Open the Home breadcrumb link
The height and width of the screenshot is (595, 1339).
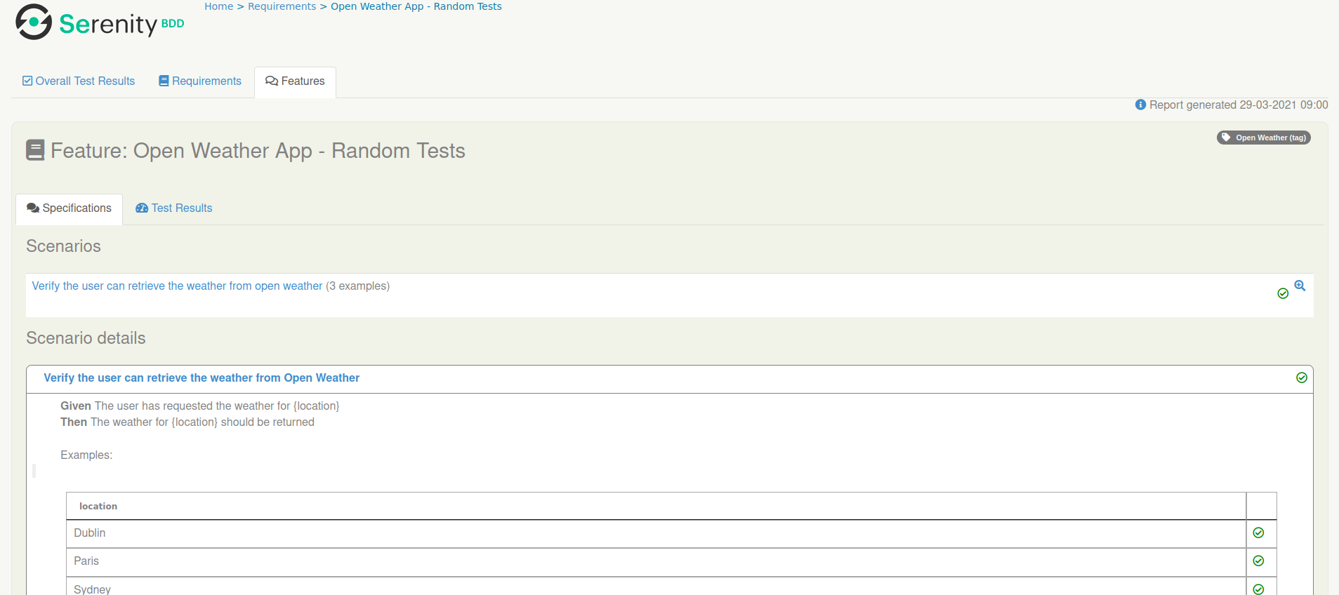click(x=218, y=6)
